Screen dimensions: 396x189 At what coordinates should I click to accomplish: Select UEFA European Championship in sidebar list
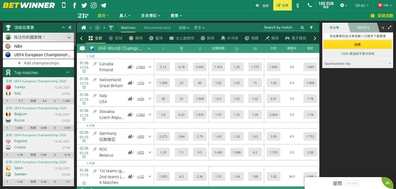click(x=38, y=54)
